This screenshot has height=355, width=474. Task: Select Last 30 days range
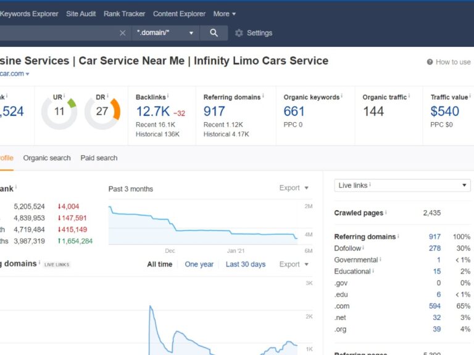pos(246,264)
